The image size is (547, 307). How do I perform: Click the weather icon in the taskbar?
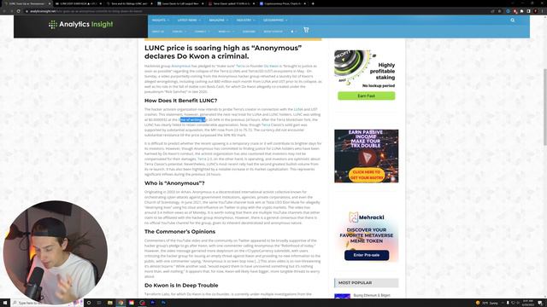[478, 303]
